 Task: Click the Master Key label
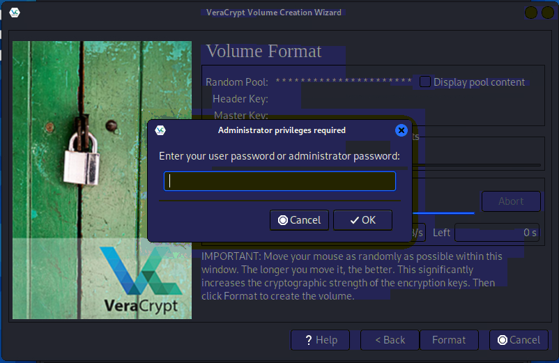241,116
